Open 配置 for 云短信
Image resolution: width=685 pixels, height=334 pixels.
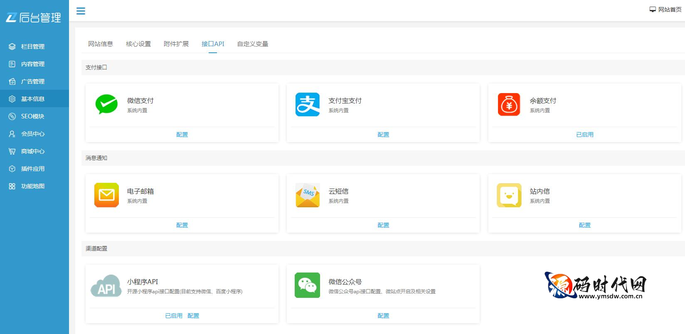point(383,225)
